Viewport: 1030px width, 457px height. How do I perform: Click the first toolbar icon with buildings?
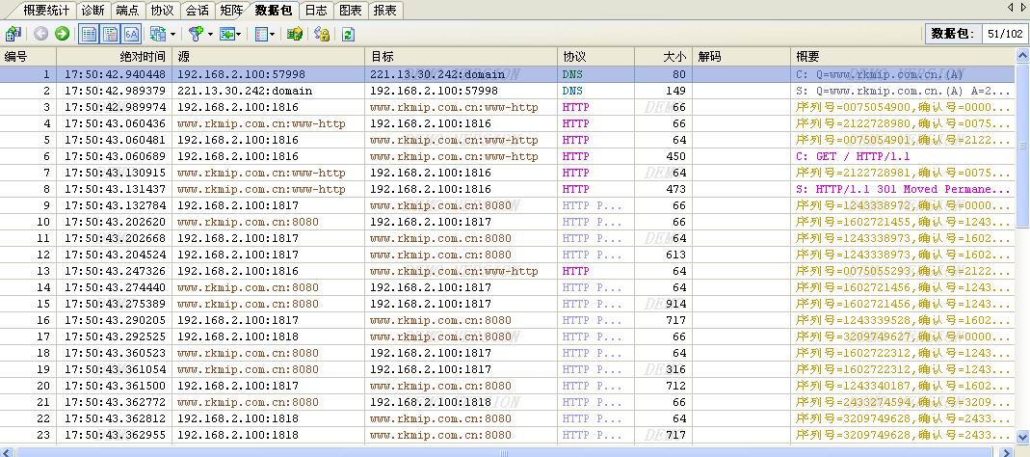click(13, 34)
